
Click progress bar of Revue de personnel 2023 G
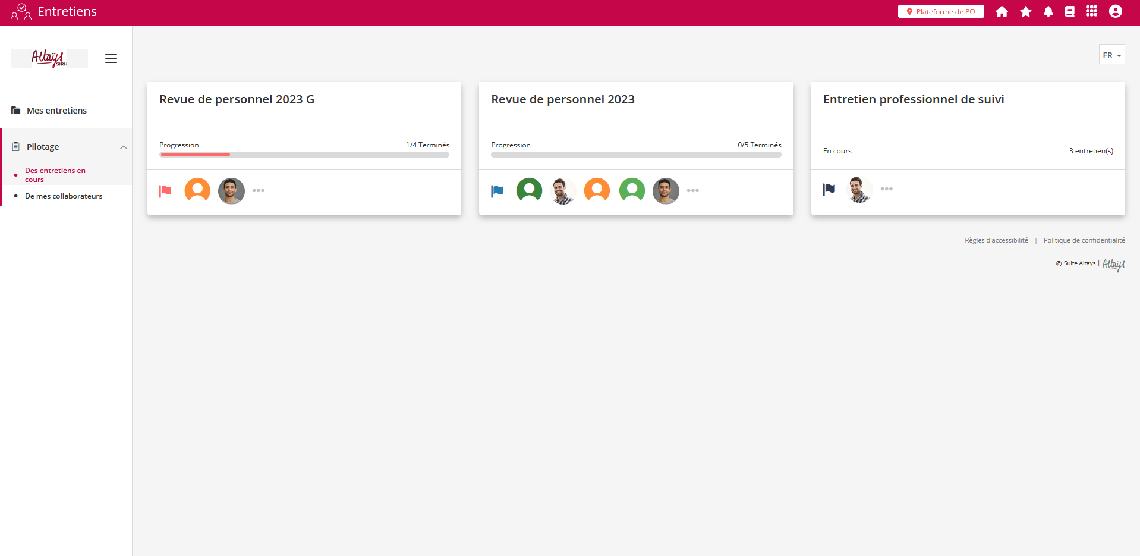coord(304,155)
